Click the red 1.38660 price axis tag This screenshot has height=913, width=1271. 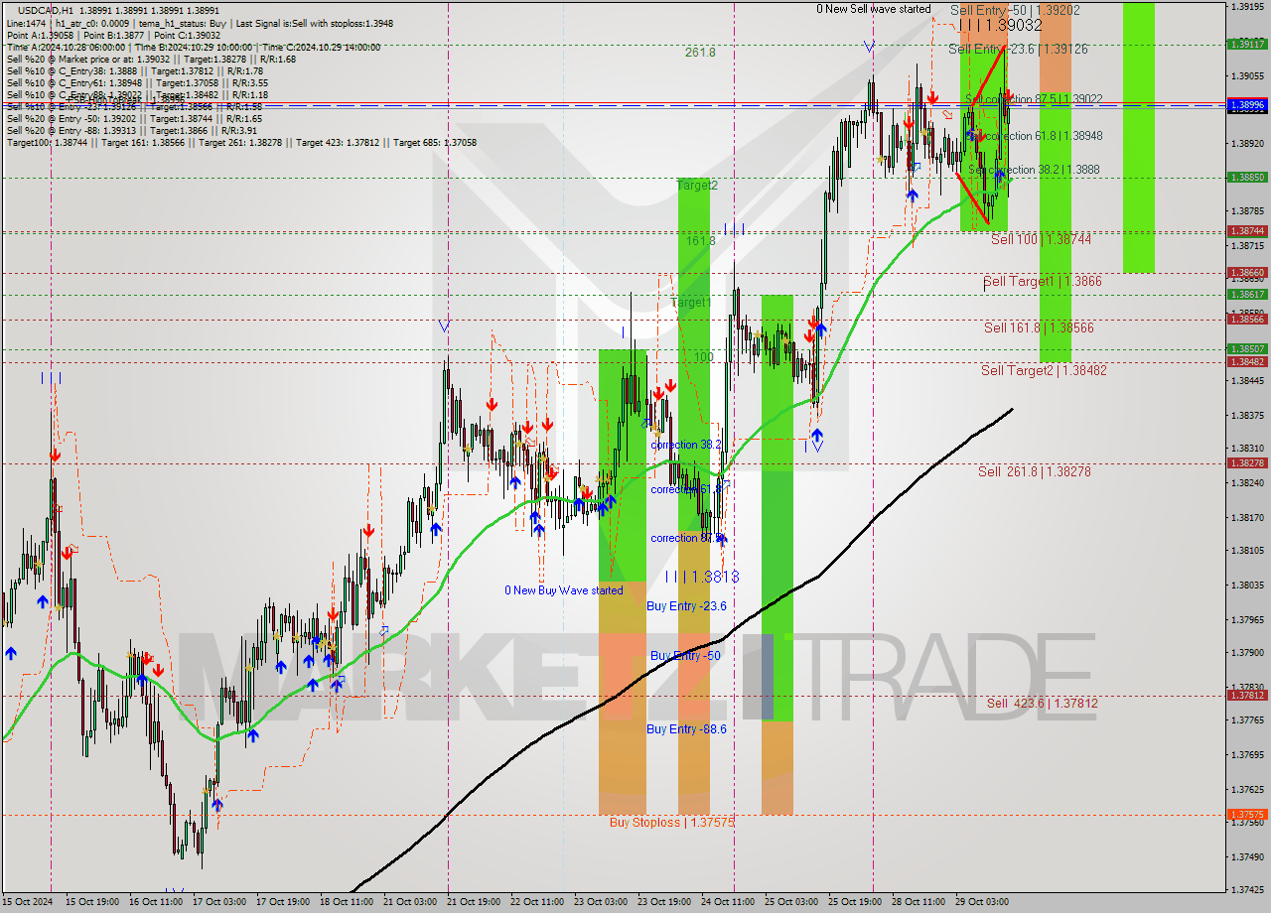(1247, 272)
